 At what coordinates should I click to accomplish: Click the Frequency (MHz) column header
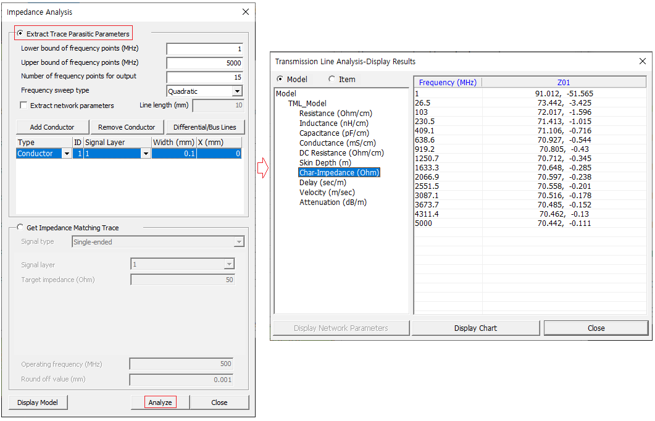pos(448,83)
